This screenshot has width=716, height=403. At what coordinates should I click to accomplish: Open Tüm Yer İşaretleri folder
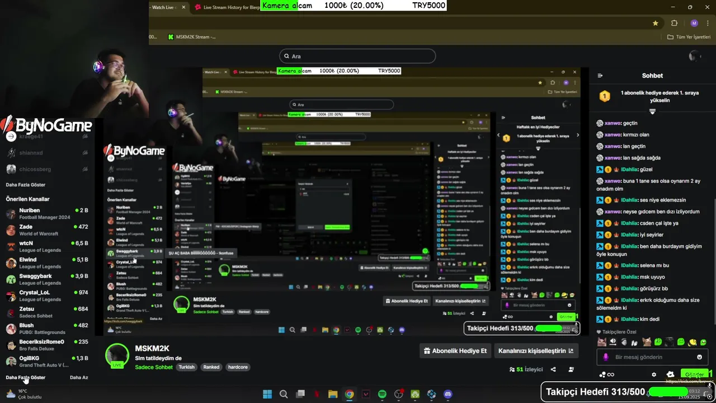[x=690, y=37]
